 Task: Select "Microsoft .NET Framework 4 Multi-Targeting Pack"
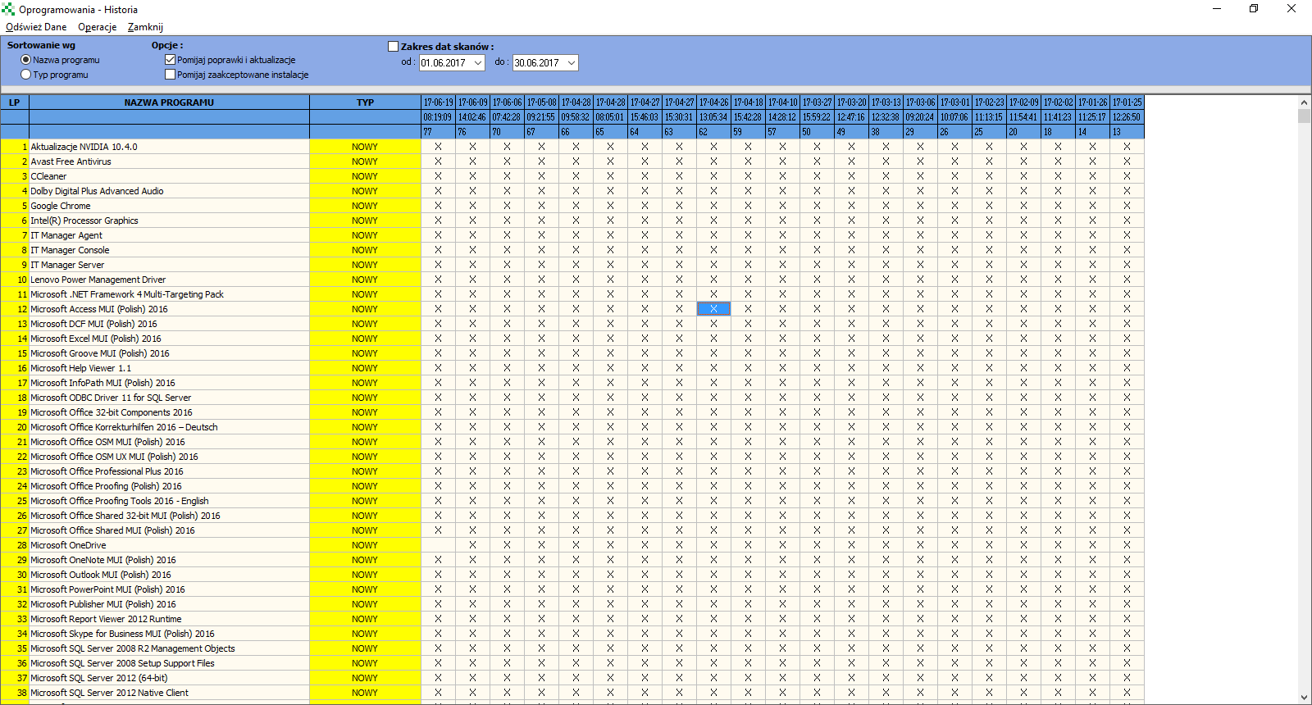pos(127,294)
